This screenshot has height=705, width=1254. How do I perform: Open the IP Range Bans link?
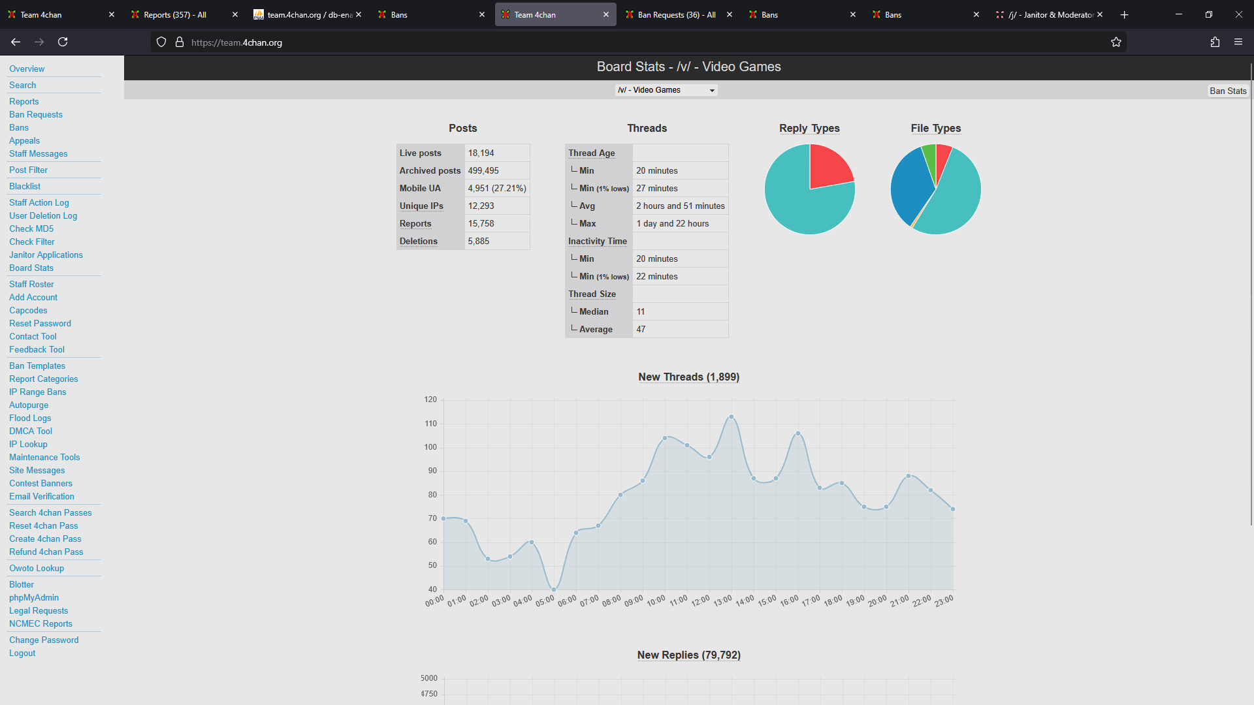38,392
